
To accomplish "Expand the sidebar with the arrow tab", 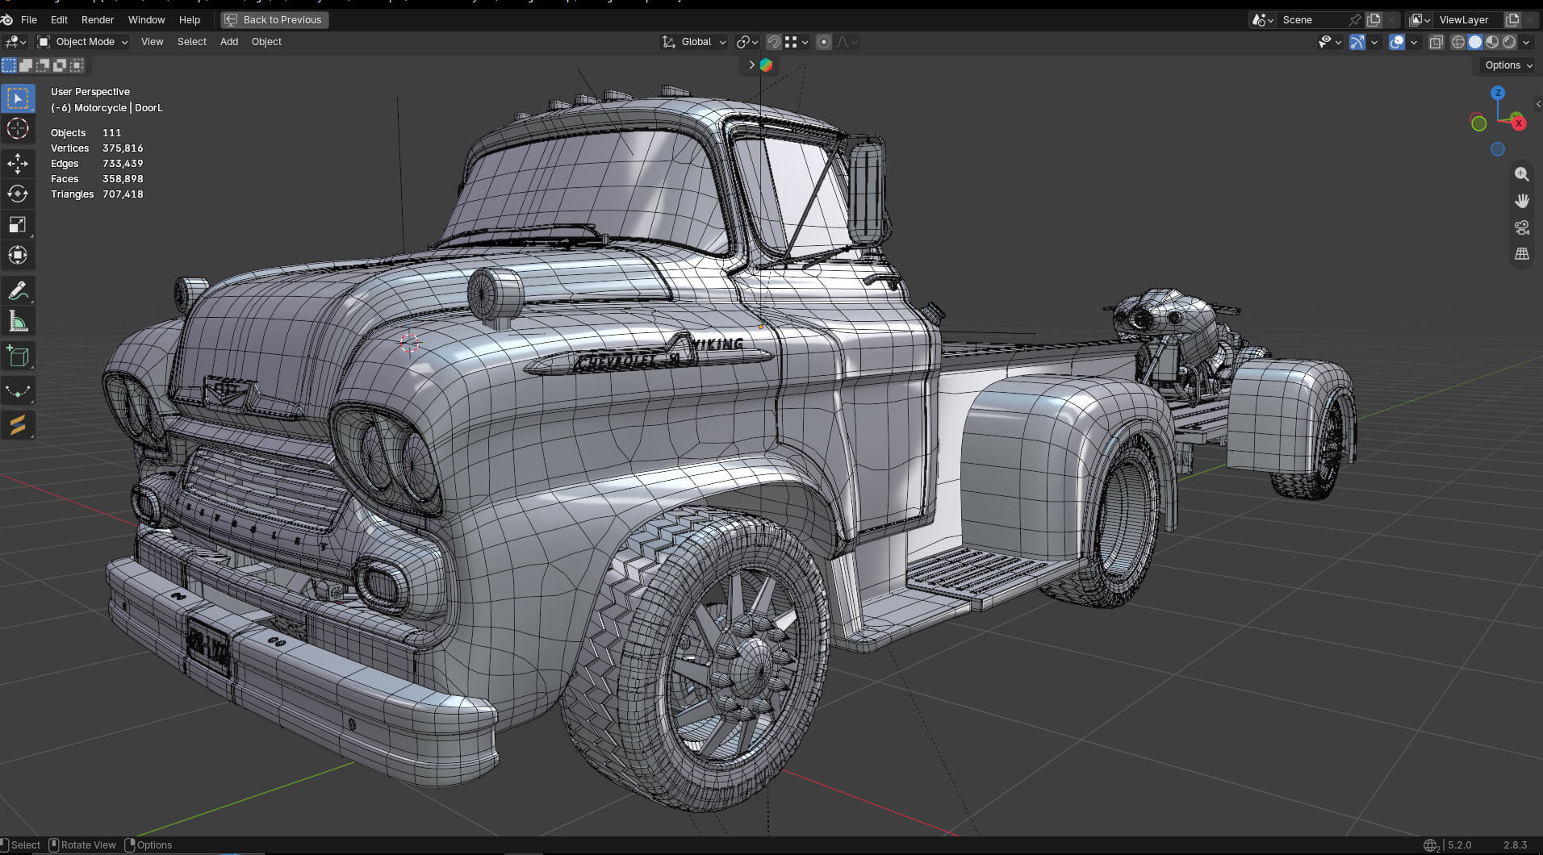I will [x=1538, y=104].
